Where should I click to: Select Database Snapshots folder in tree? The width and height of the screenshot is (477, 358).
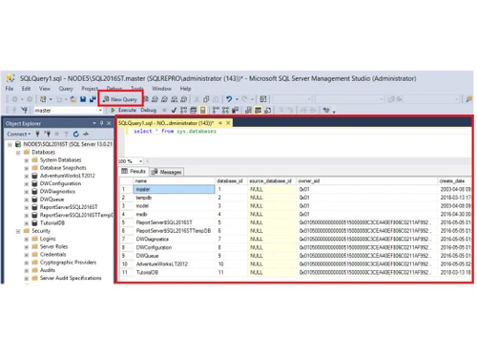(63, 168)
